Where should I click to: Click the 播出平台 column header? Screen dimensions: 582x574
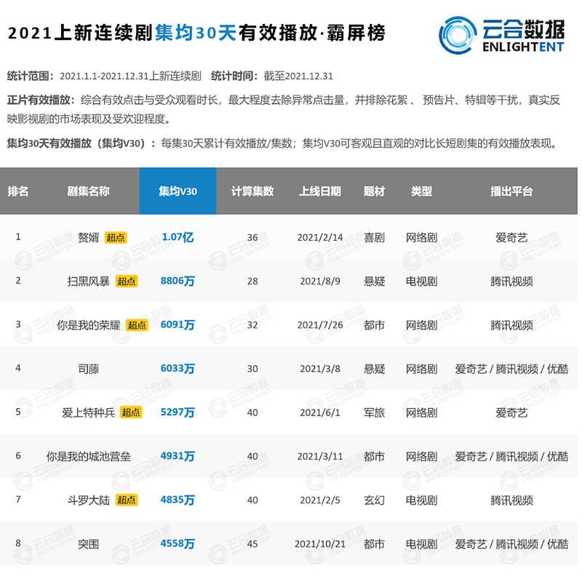[x=511, y=191]
